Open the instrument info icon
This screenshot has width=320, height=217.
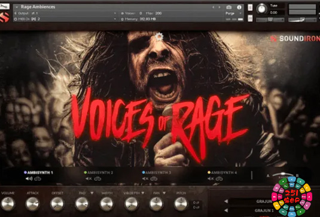pyautogui.click(x=239, y=7)
